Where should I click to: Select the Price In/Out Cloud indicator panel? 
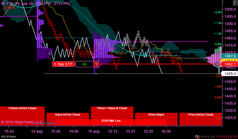click(201, 119)
